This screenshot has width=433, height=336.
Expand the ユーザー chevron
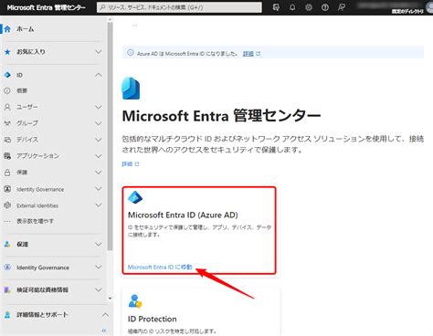[x=98, y=107]
